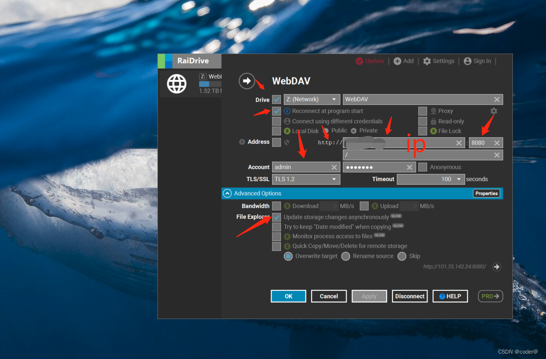This screenshot has height=359, width=546.
Task: Add a new drive with Add
Action: pos(404,61)
